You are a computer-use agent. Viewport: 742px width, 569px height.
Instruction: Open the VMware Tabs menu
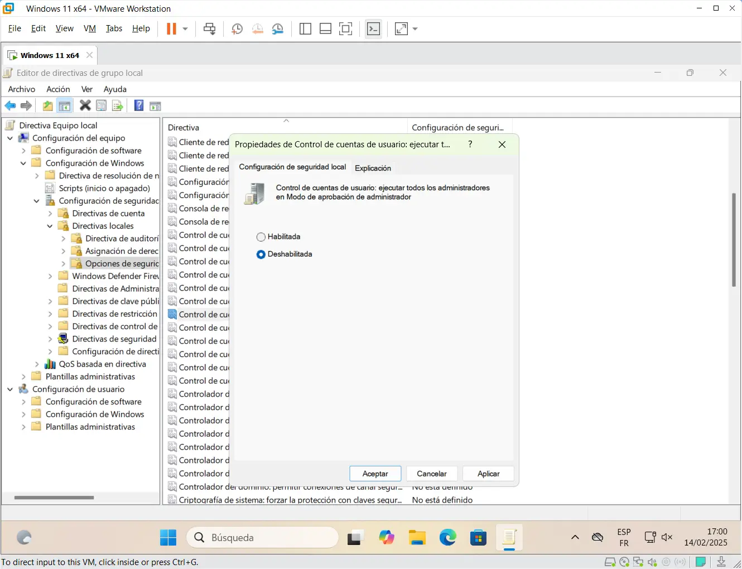114,28
